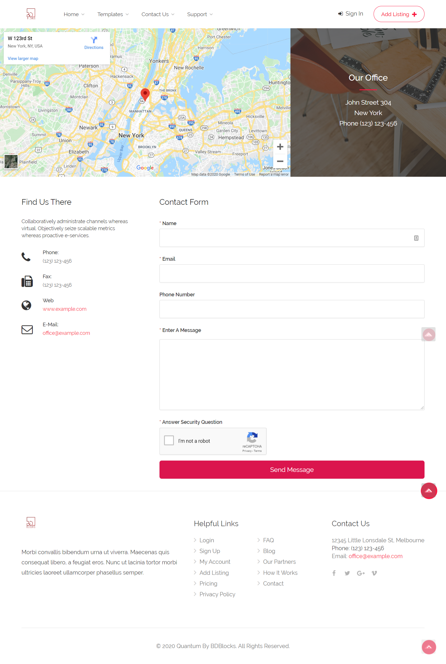
Task: Click reCAPTCHA Terms link
Action: [x=257, y=451]
